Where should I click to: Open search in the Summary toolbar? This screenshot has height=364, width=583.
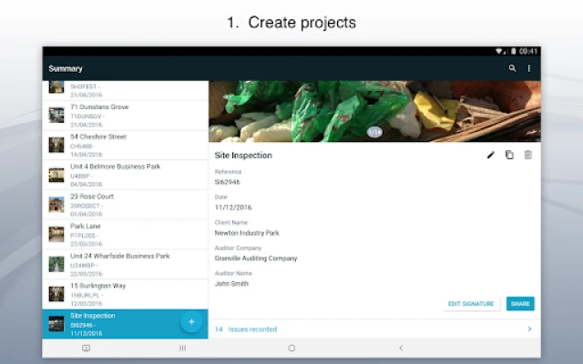(512, 68)
